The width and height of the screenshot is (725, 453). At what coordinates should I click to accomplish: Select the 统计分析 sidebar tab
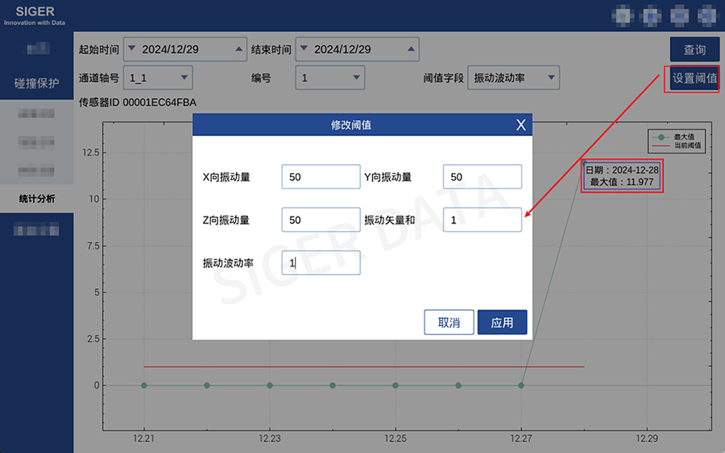click(x=36, y=199)
